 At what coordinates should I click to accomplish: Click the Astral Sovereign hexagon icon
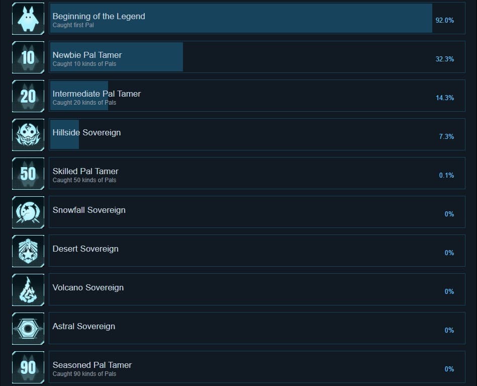point(28,329)
